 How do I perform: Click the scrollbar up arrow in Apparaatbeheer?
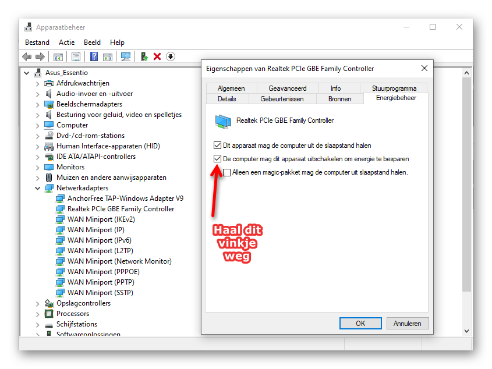[x=466, y=73]
